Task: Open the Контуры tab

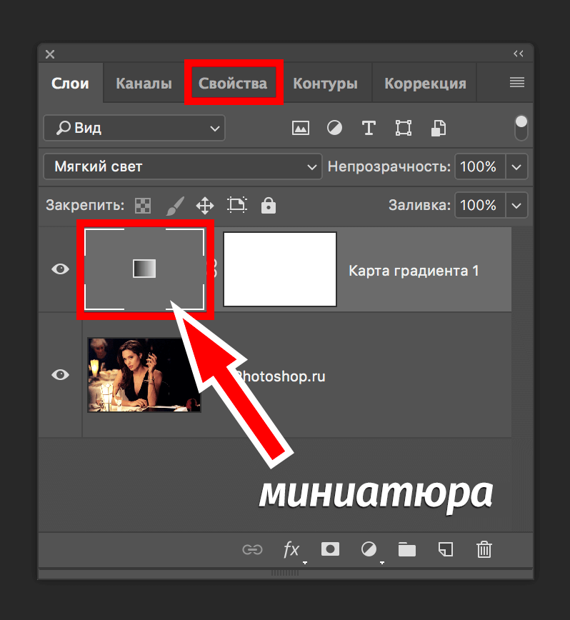Action: click(325, 84)
